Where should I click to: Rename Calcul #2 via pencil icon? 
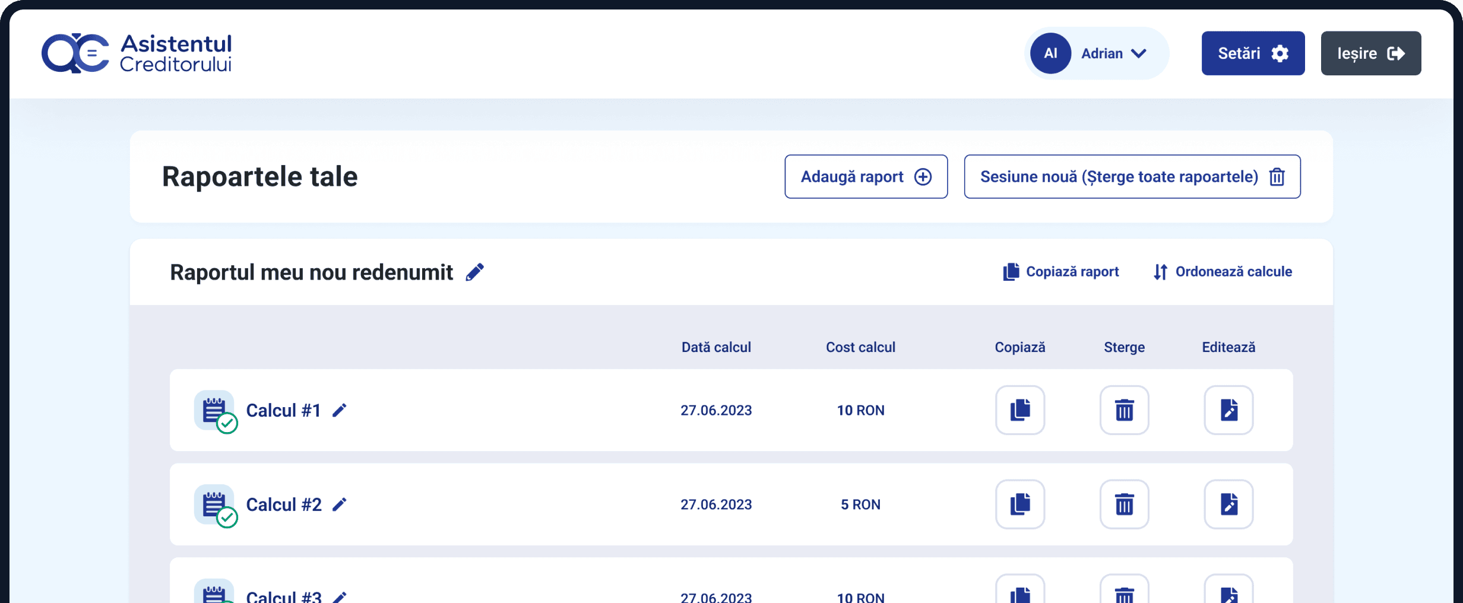(x=339, y=504)
